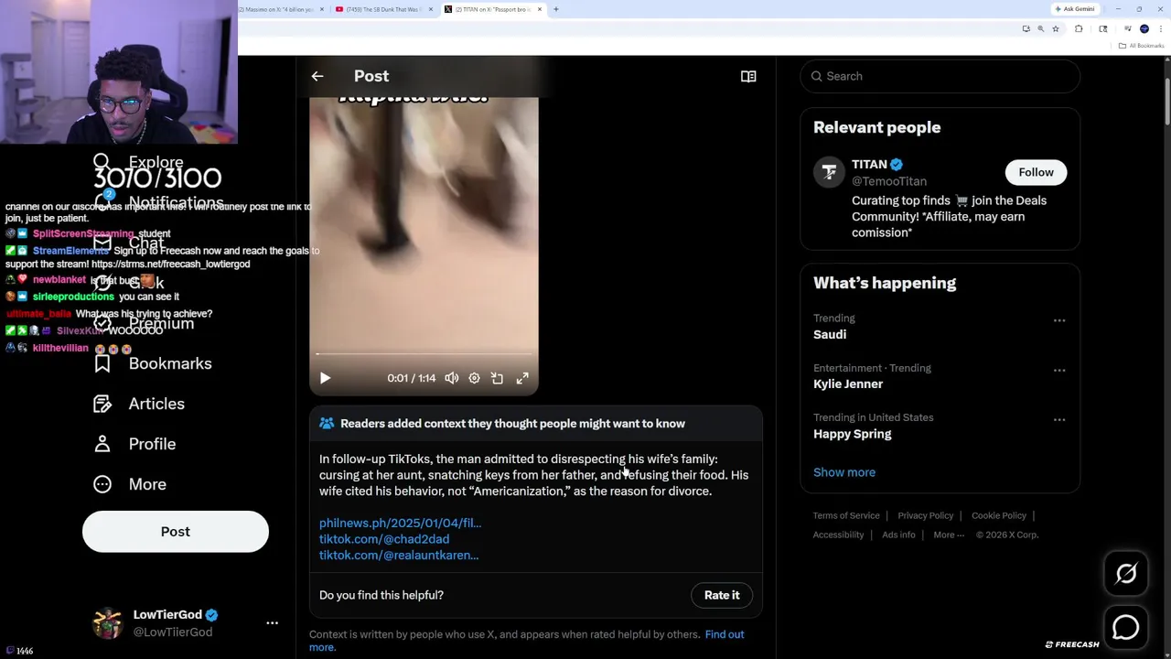Close the TITAN on X tab
Viewport: 1171px width, 659px height.
tap(540, 9)
